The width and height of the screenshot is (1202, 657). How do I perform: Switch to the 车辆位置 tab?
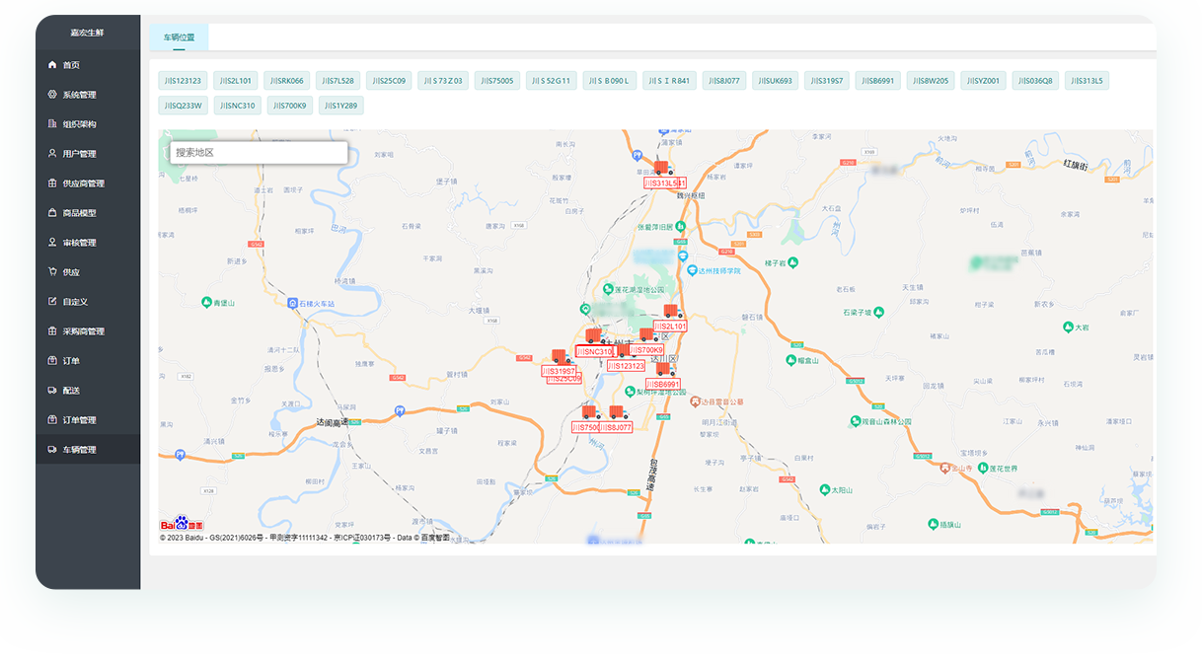click(180, 37)
